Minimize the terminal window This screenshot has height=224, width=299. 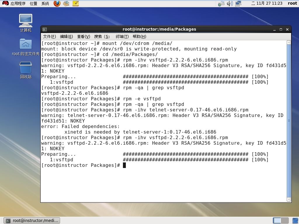coord(274,29)
